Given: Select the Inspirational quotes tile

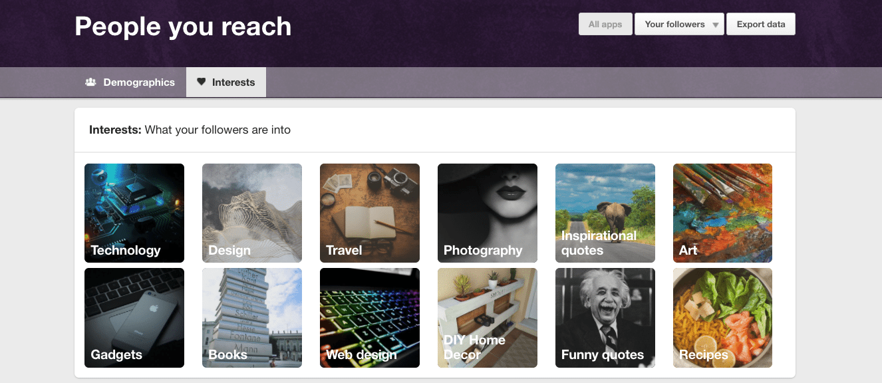Looking at the screenshot, I should pos(605,213).
